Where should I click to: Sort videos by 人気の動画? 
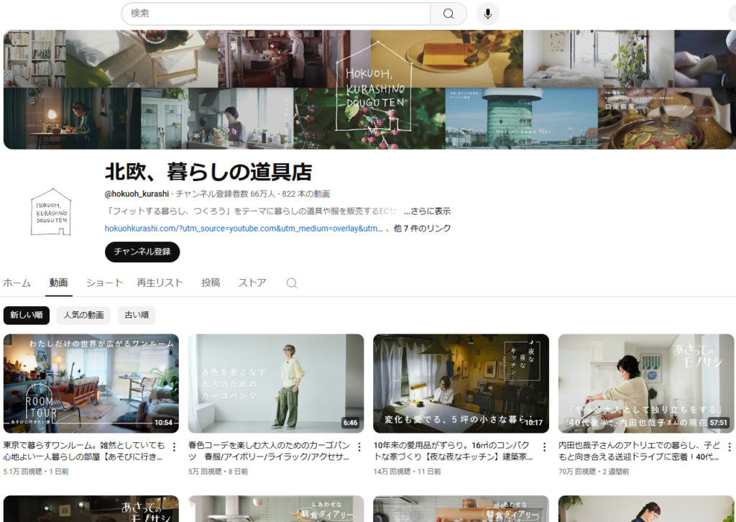coord(83,315)
